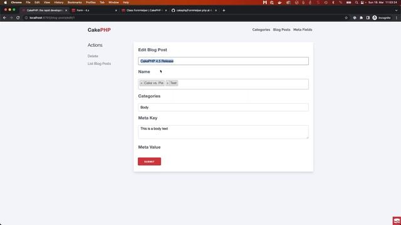Open the Extensions puzzle-piece icon

tap(361, 18)
